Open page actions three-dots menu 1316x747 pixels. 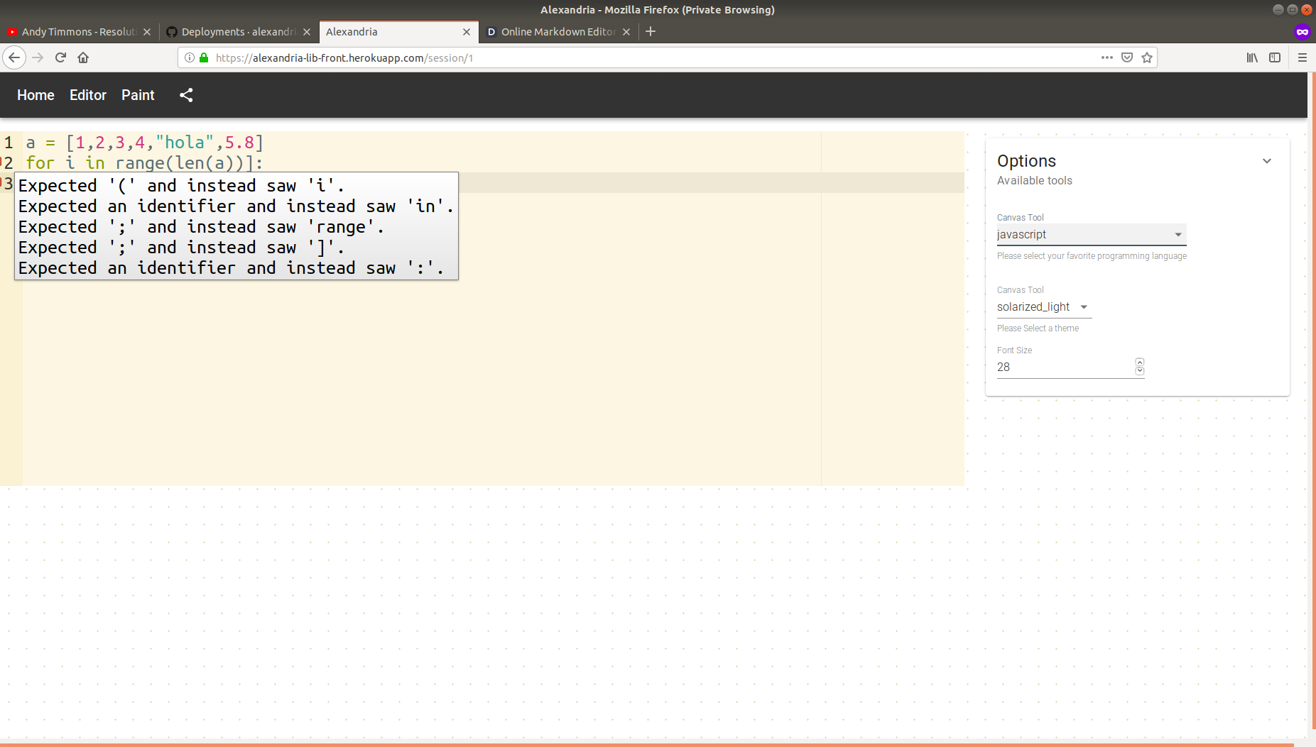[1107, 57]
